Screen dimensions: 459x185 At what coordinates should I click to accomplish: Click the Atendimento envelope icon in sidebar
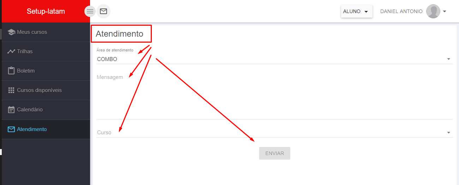point(11,129)
